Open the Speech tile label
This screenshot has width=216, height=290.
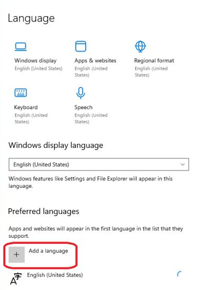83,107
